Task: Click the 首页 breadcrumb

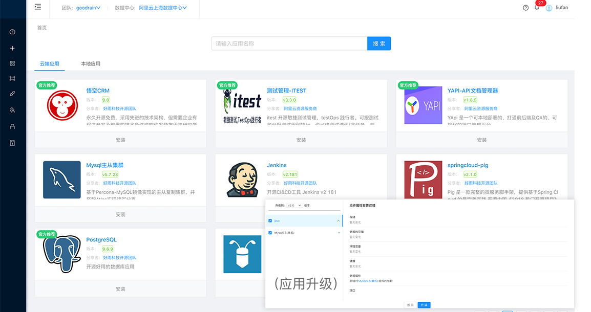Action: coord(42,28)
